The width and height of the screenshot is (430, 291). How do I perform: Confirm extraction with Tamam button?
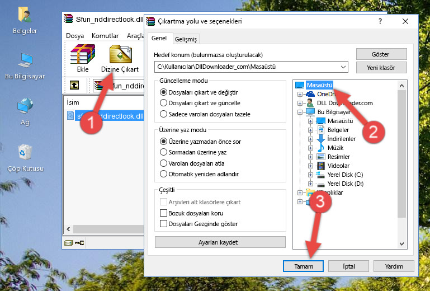pyautogui.click(x=303, y=266)
